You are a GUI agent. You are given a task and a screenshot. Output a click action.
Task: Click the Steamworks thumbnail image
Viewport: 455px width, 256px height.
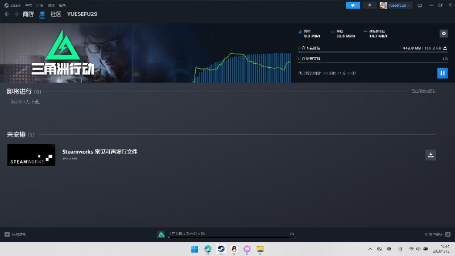31,155
